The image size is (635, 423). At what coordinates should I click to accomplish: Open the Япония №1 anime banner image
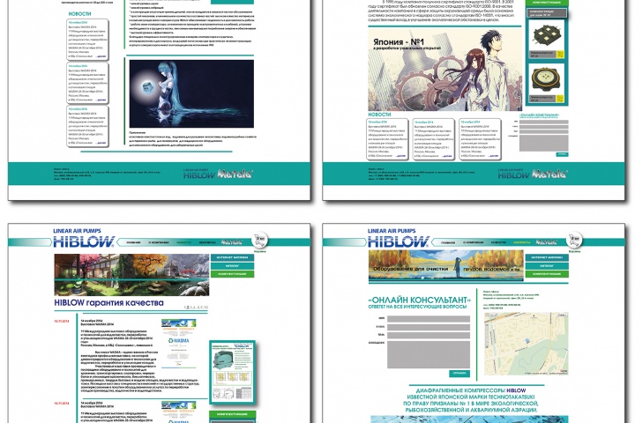click(x=445, y=69)
